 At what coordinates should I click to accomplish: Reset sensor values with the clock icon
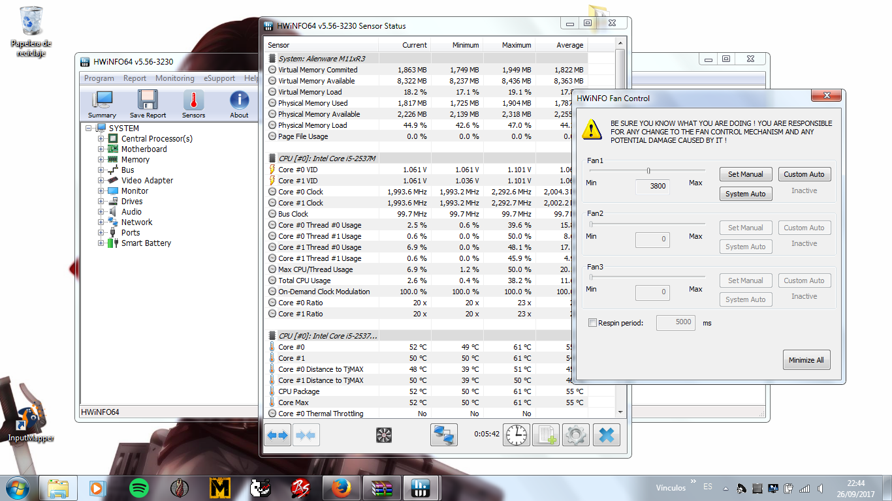(517, 435)
